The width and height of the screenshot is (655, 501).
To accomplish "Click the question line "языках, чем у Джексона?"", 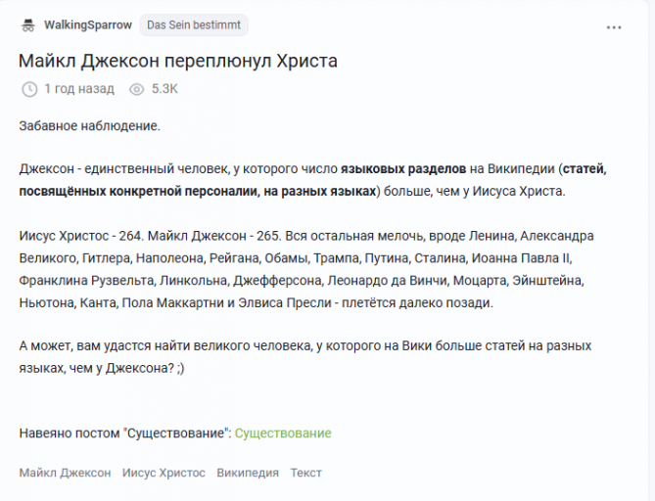I will [97, 368].
